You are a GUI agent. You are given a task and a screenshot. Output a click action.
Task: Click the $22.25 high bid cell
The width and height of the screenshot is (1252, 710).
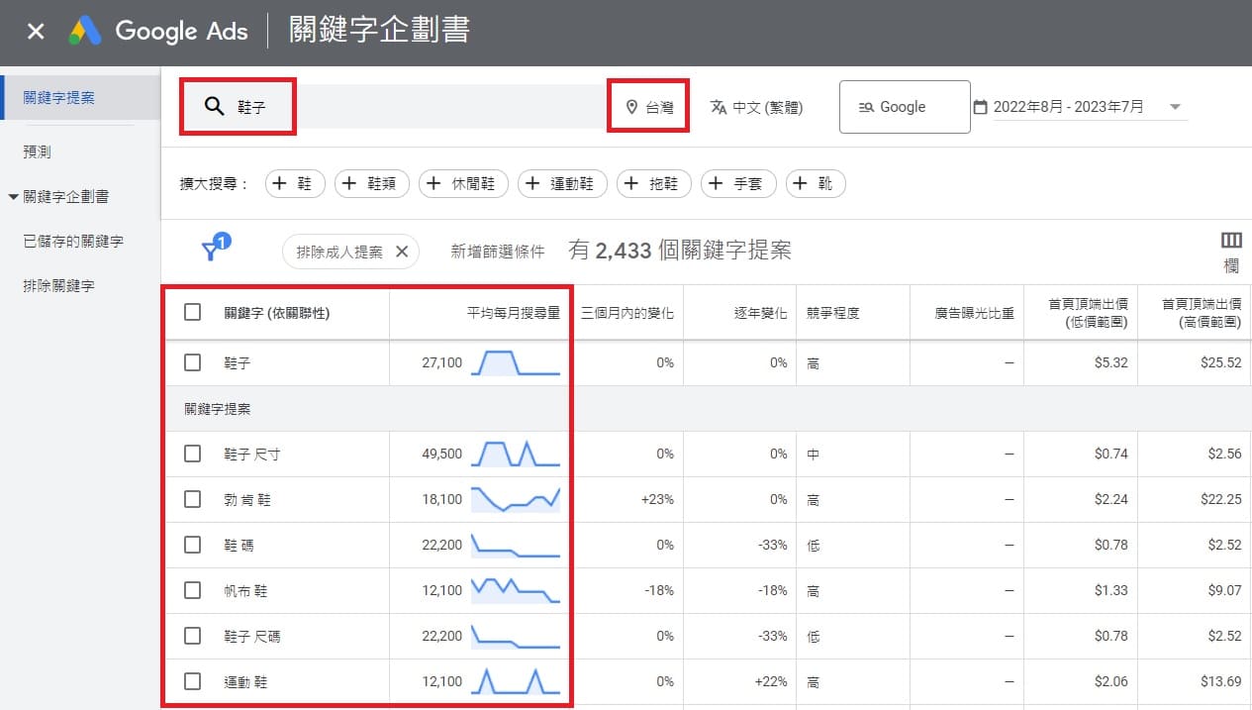(1219, 499)
